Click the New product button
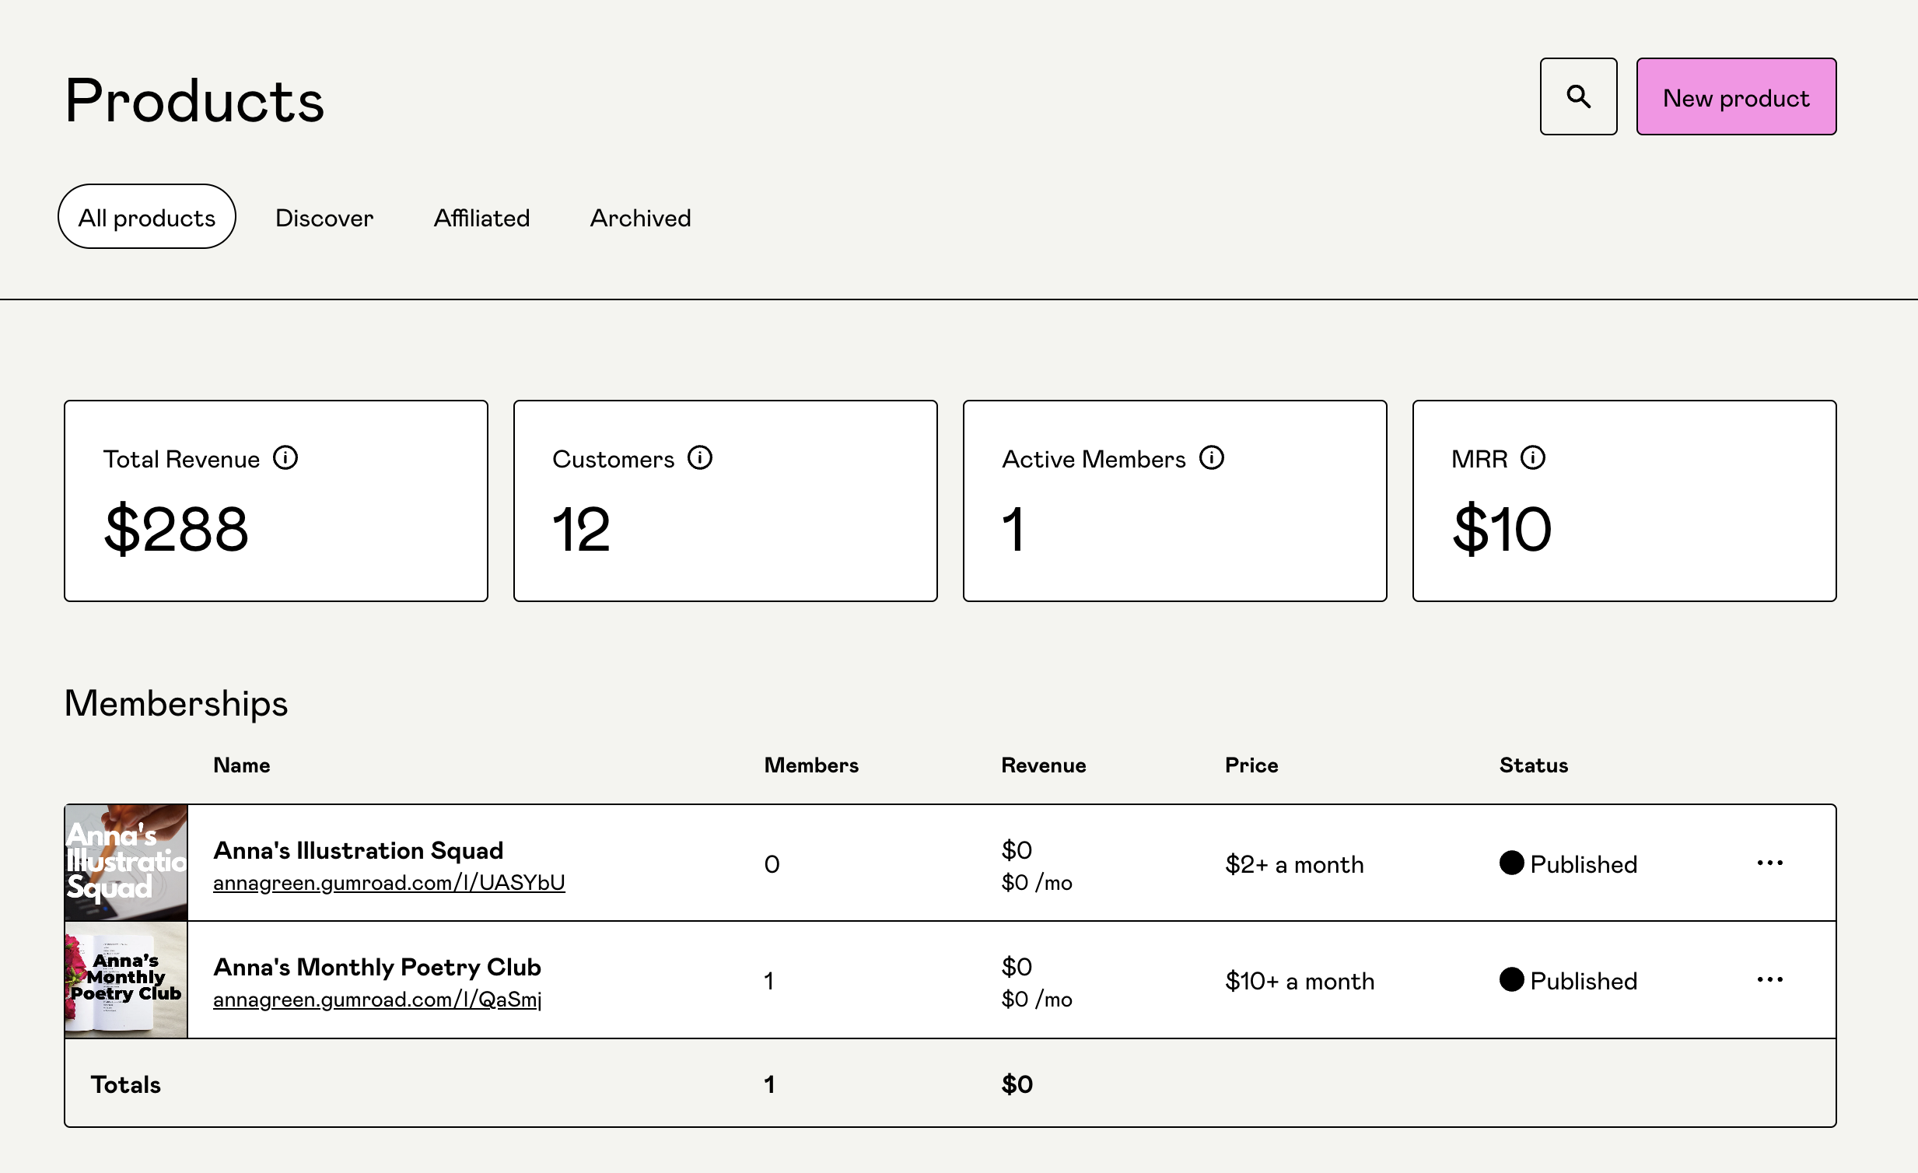This screenshot has height=1173, width=1918. point(1736,96)
